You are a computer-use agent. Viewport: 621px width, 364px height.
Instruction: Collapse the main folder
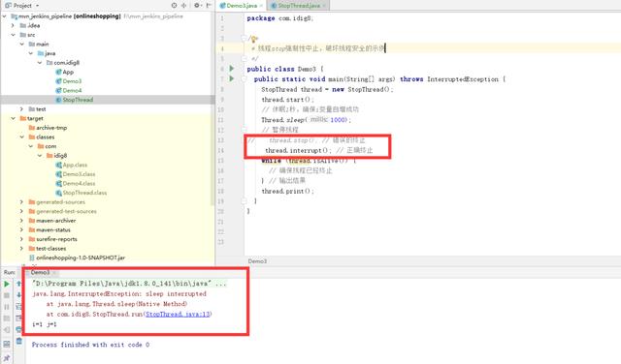pos(22,44)
